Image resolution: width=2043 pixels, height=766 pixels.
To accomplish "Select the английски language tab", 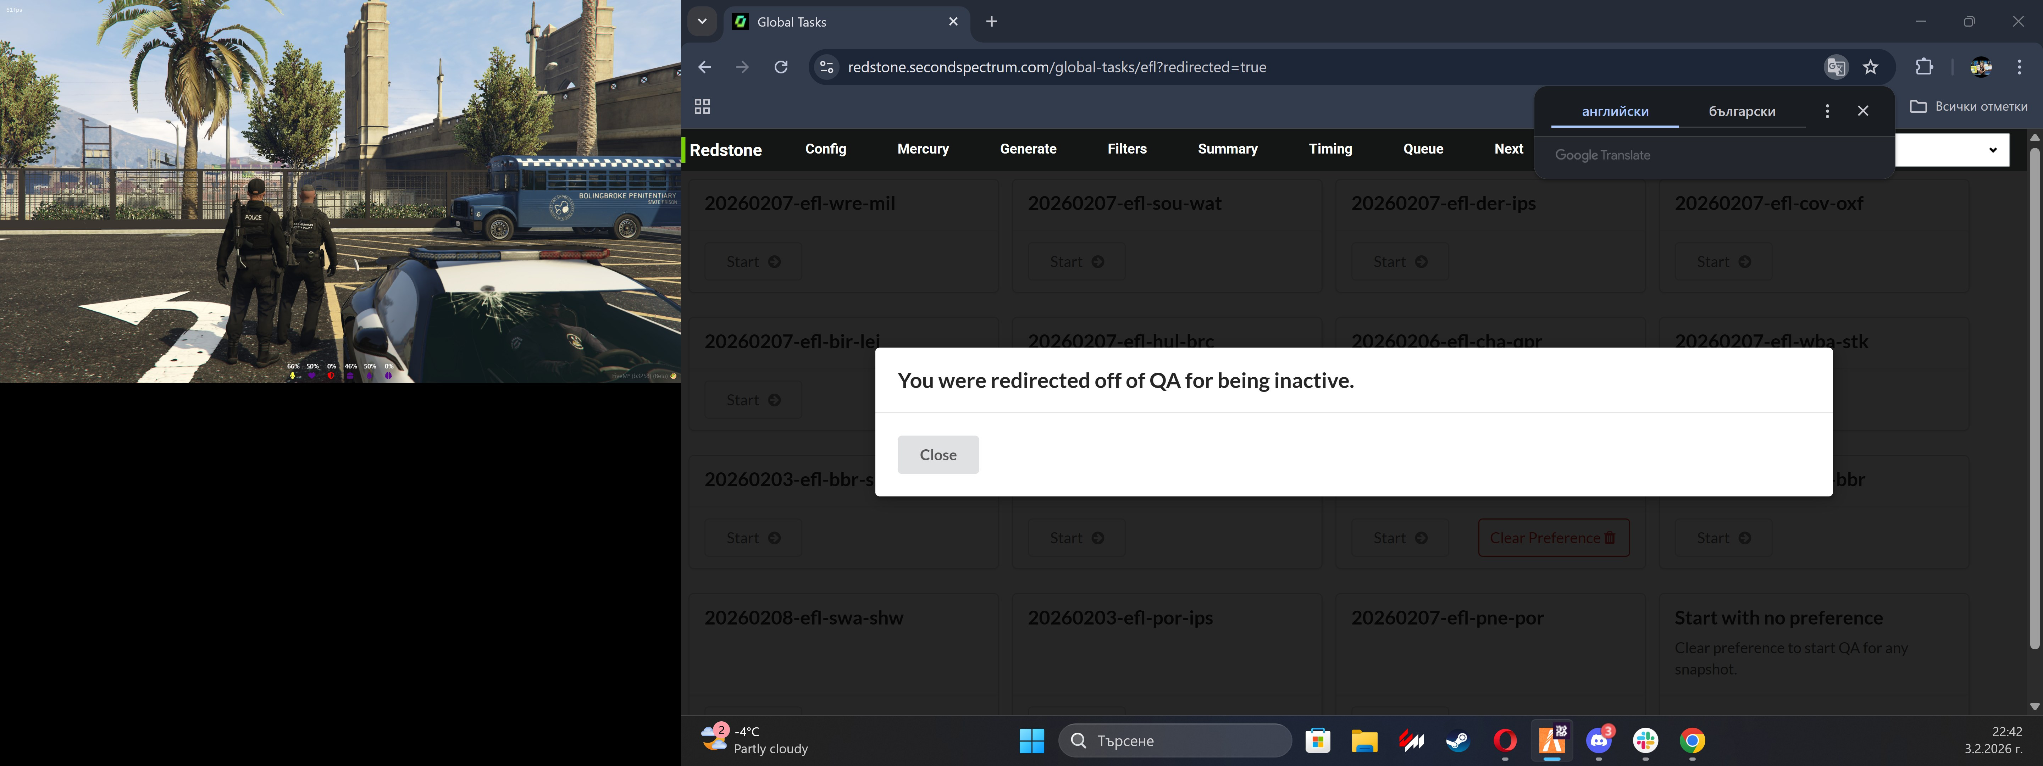I will 1615,111.
